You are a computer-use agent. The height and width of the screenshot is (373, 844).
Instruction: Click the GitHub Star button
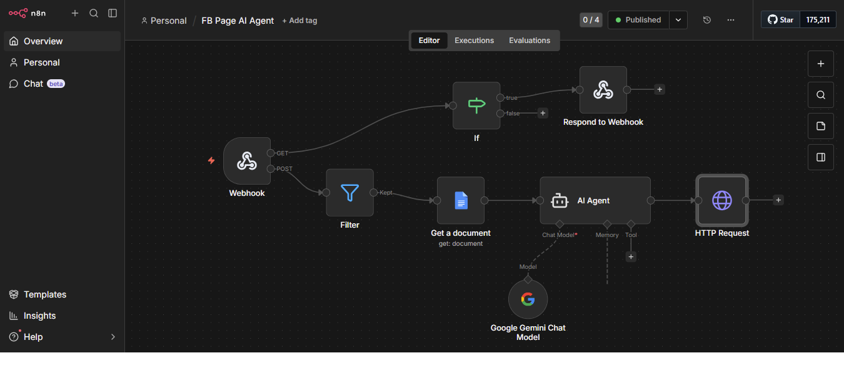[780, 19]
